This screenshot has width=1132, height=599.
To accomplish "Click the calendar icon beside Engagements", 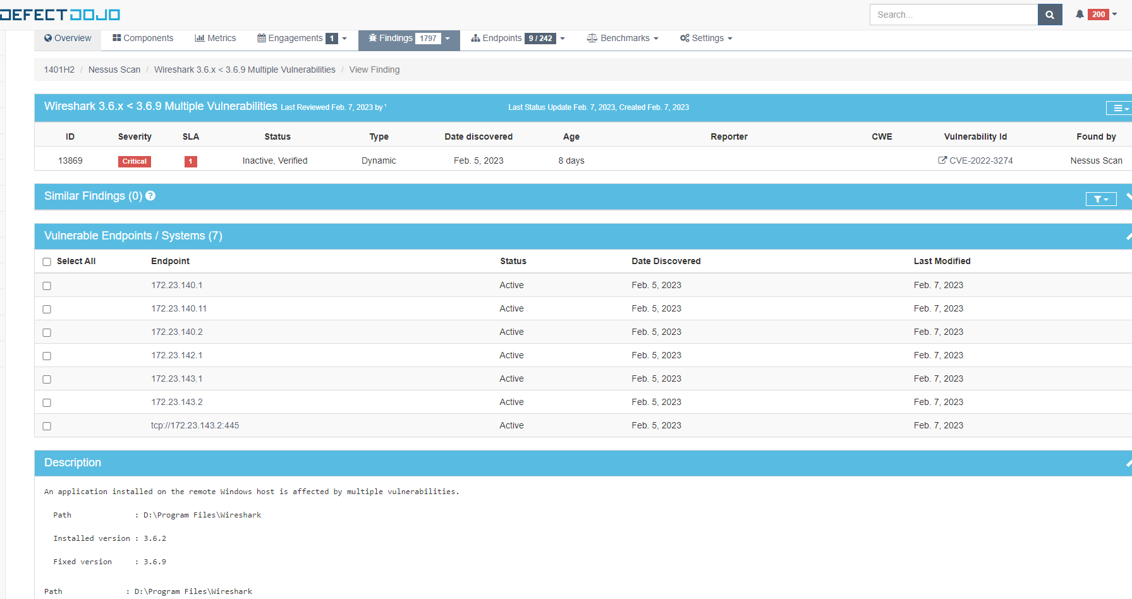I will click(261, 38).
